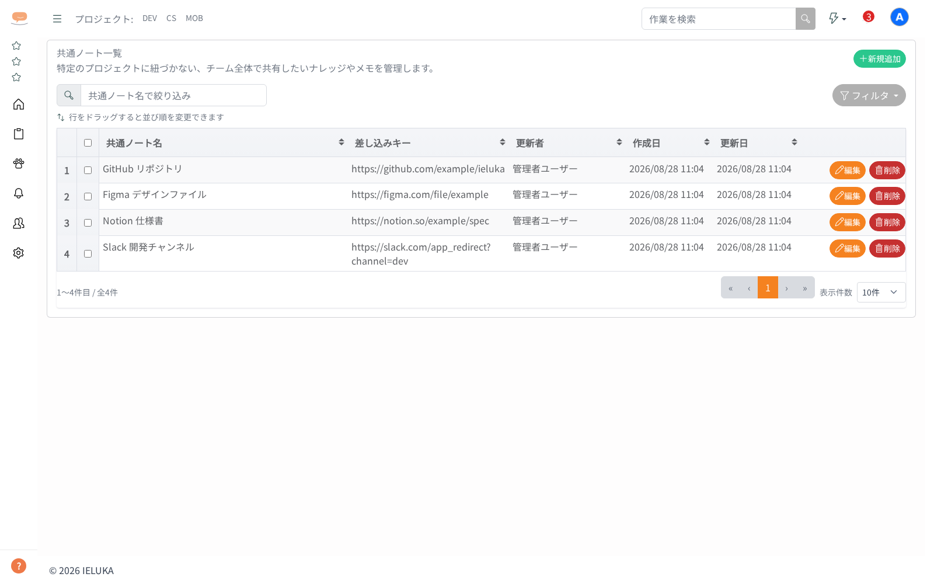Go to last page with » button
Viewport: 934px width, 584px height.
point(805,287)
